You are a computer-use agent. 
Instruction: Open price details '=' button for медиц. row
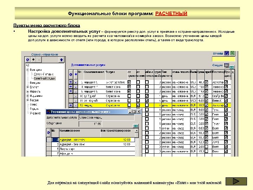pos(71,105)
